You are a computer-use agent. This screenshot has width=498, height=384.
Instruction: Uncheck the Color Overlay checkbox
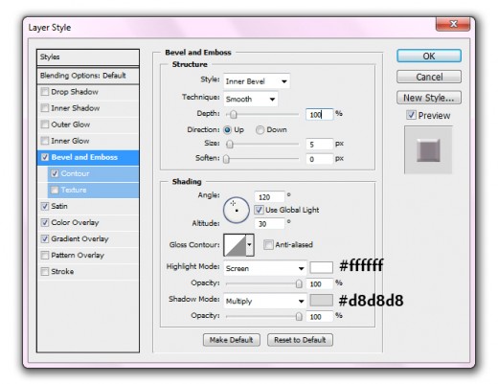[45, 222]
